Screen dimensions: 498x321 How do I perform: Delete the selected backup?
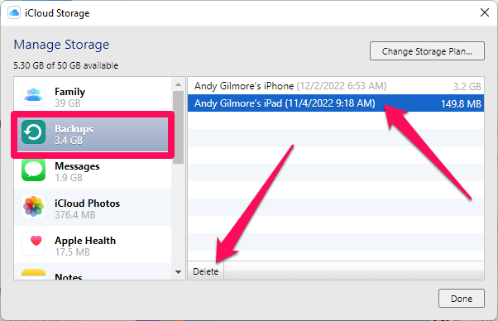(205, 271)
